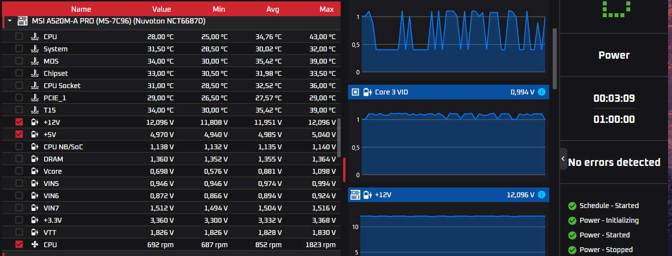672x256 pixels.
Task: Click the thermometer icon of the T15 row
Action: pyautogui.click(x=35, y=110)
